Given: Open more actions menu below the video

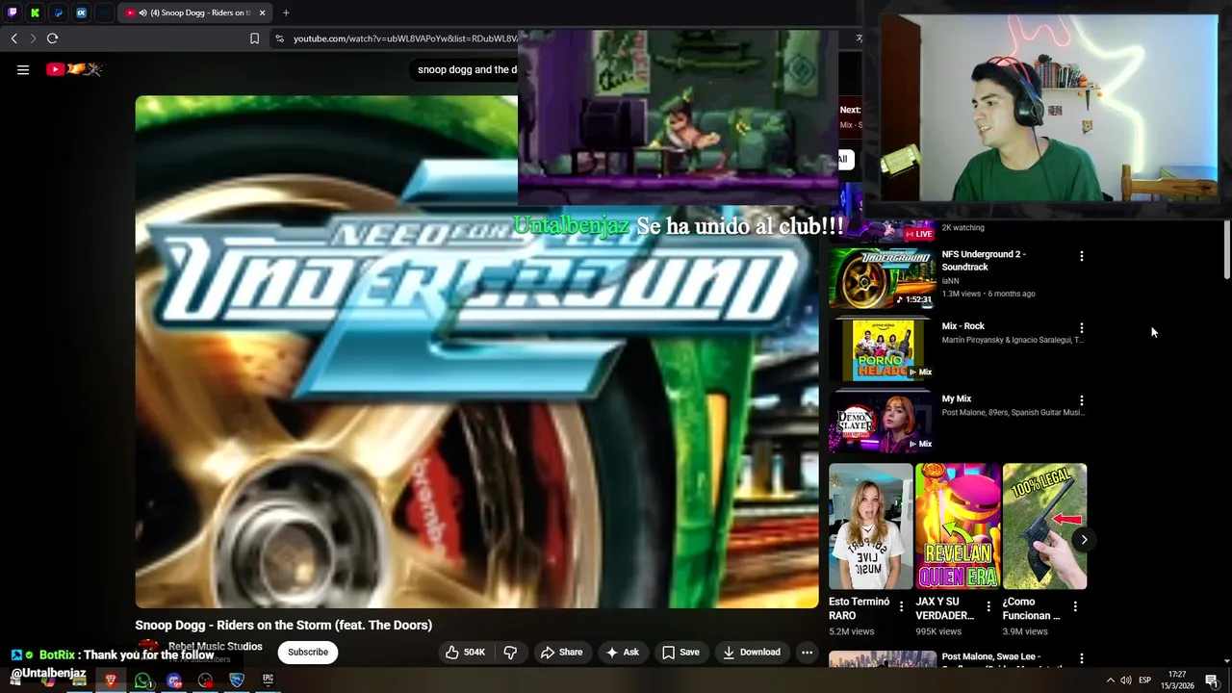Looking at the screenshot, I should point(807,652).
